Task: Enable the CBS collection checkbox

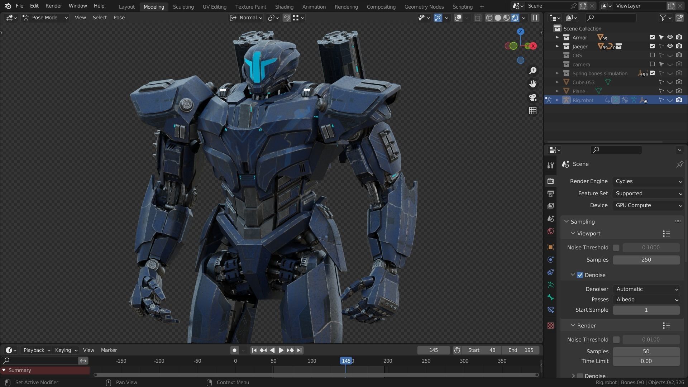Action: click(652, 55)
